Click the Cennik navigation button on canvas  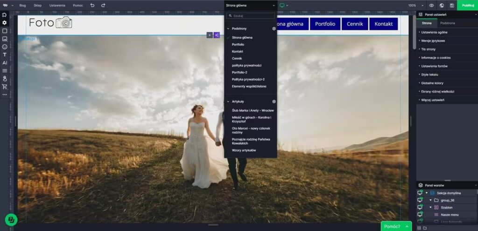[x=355, y=24]
